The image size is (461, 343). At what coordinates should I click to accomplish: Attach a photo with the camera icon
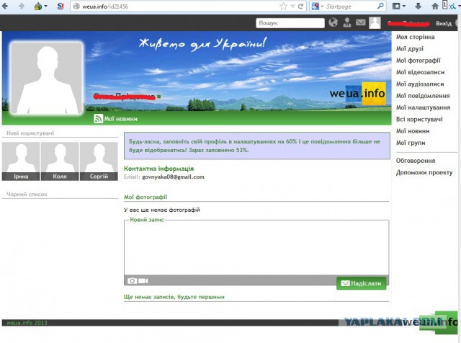[x=132, y=280]
